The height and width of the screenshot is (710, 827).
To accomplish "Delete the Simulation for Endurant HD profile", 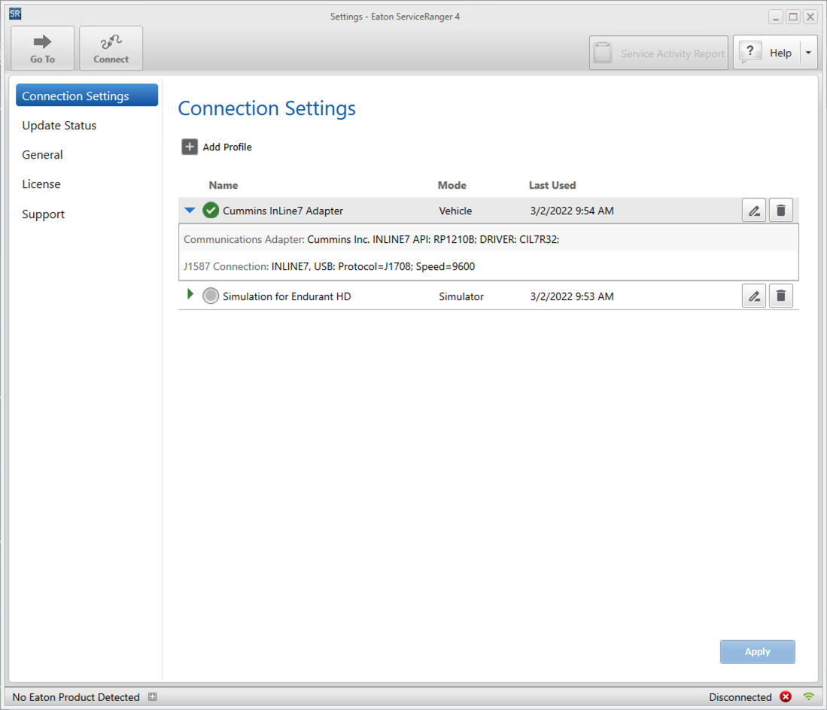I will (780, 296).
